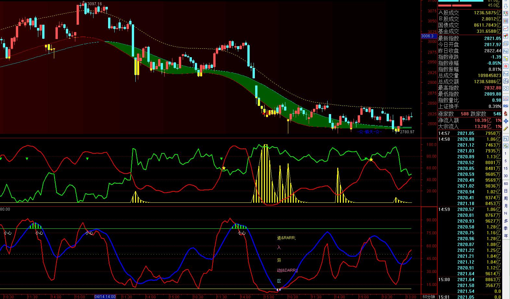This screenshot has width=510, height=299.
Task: Open the f(x) formula icon
Action: point(506,81)
